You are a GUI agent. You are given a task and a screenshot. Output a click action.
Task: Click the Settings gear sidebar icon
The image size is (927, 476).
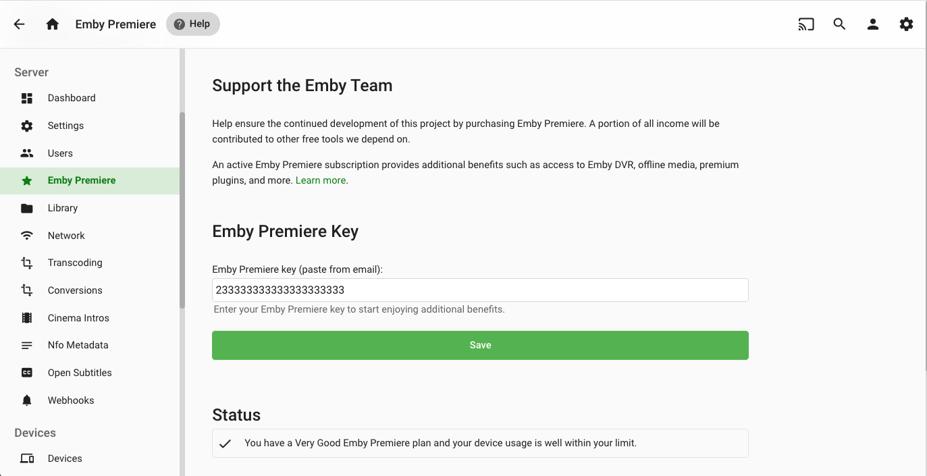pos(27,126)
